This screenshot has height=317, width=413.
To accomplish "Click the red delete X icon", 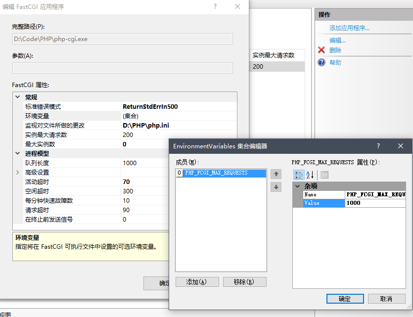I will point(321,50).
